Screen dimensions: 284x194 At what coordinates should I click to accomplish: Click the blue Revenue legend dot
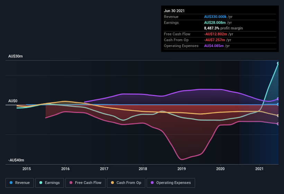11,183
